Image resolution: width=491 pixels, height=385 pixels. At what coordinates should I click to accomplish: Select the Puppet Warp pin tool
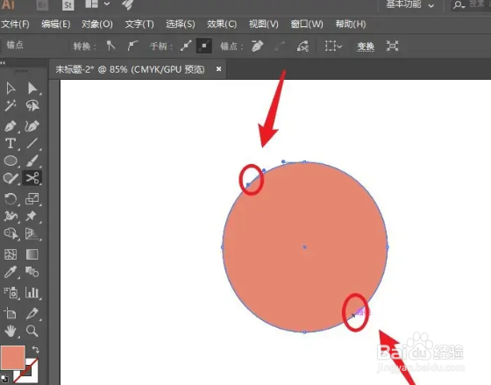32,216
